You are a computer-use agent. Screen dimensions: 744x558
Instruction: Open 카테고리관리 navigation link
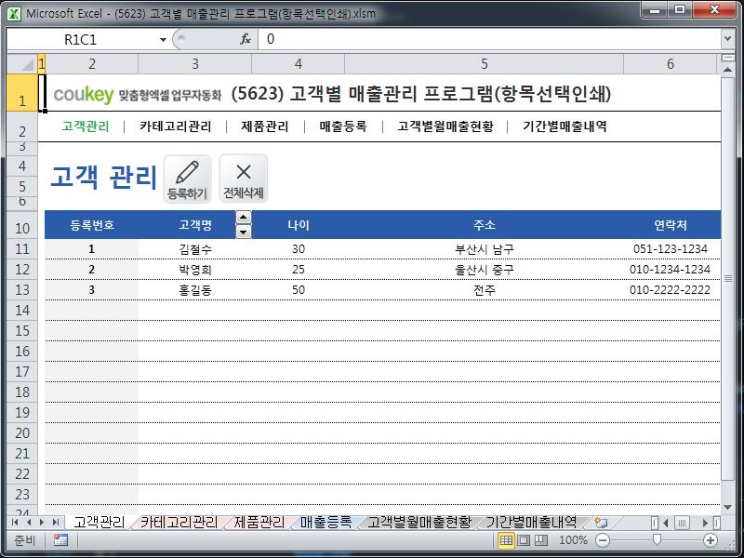click(175, 126)
